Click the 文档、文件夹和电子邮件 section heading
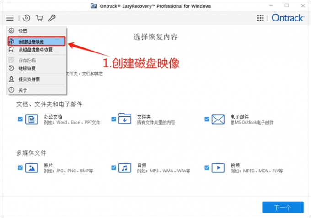 (x=49, y=104)
